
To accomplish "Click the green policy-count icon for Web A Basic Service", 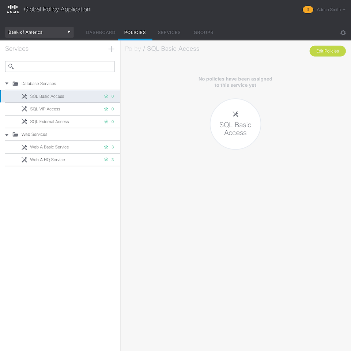I will [106, 147].
